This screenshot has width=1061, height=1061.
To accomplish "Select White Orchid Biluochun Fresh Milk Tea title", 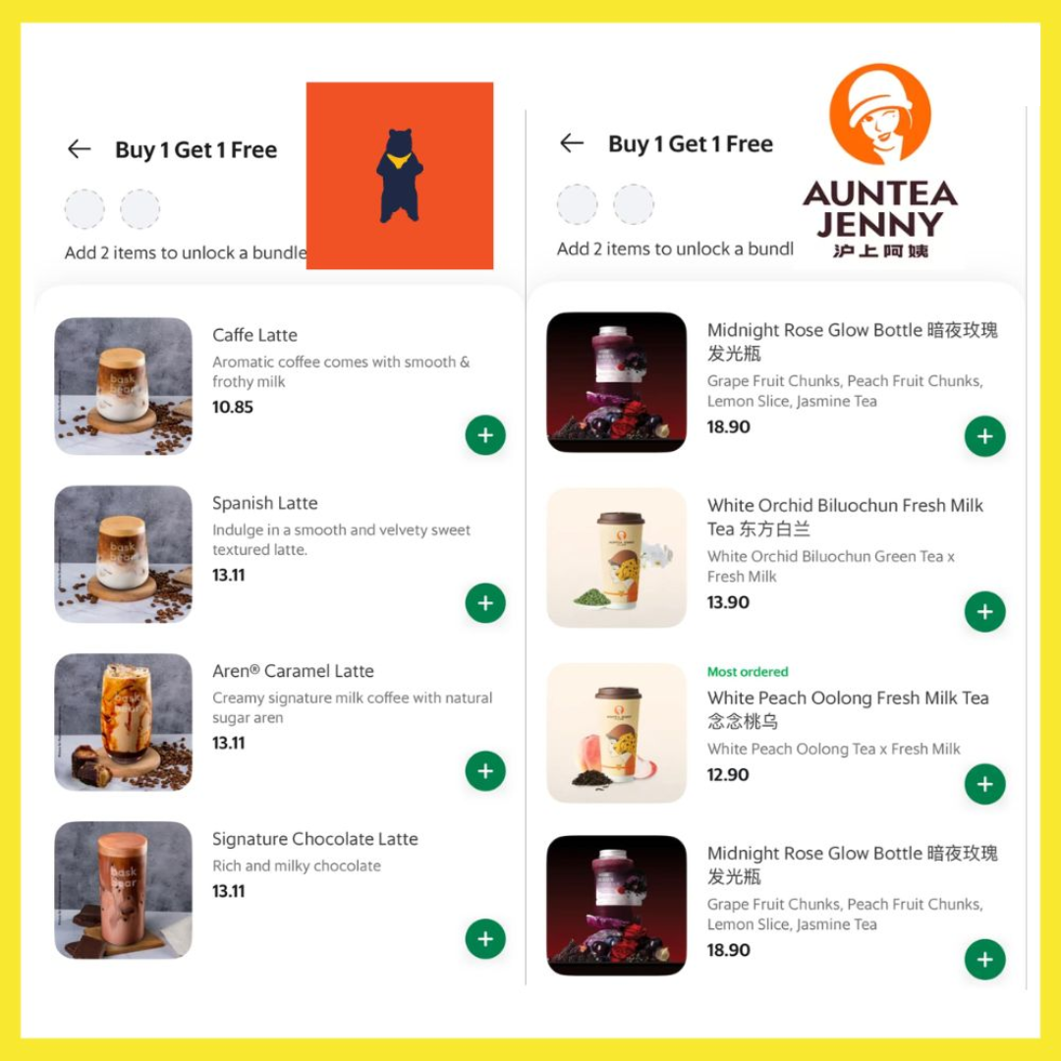I will (845, 517).
